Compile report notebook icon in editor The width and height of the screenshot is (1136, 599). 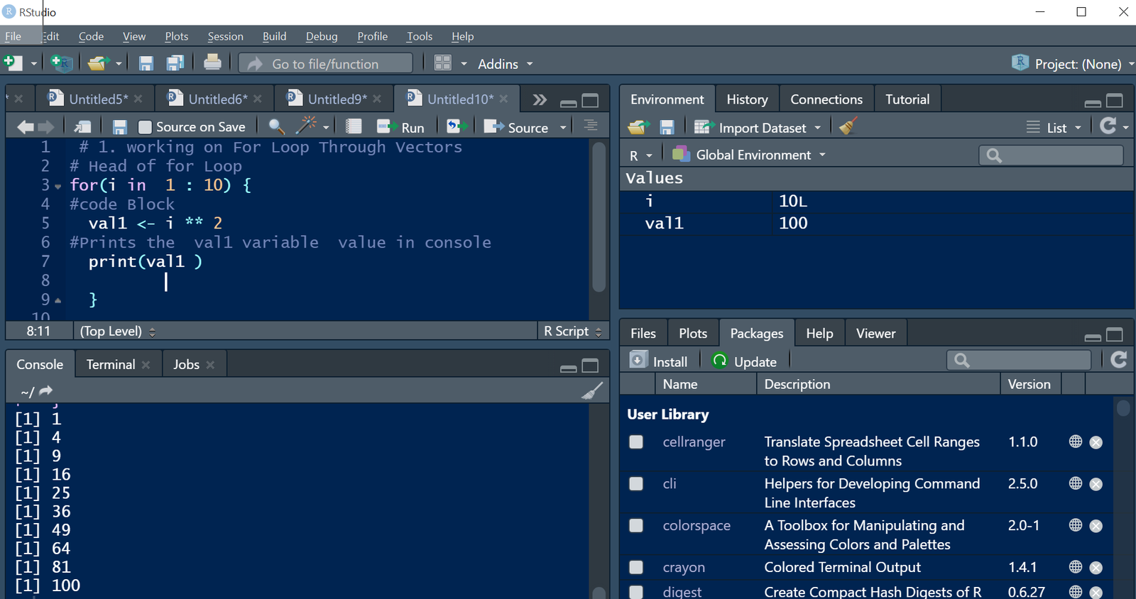tap(354, 126)
